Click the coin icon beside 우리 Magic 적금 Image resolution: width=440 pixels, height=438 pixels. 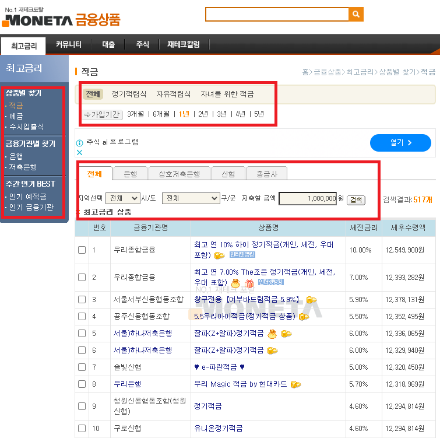point(296,384)
